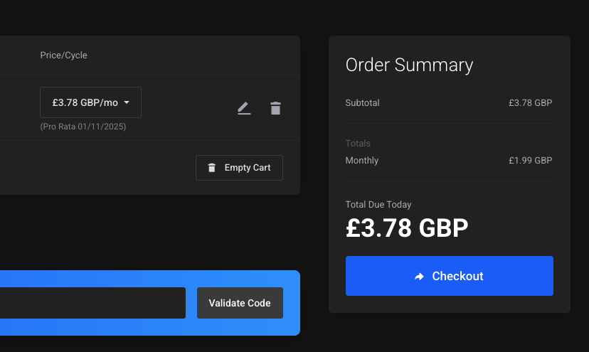Select the Order Summary heading

pyautogui.click(x=409, y=65)
